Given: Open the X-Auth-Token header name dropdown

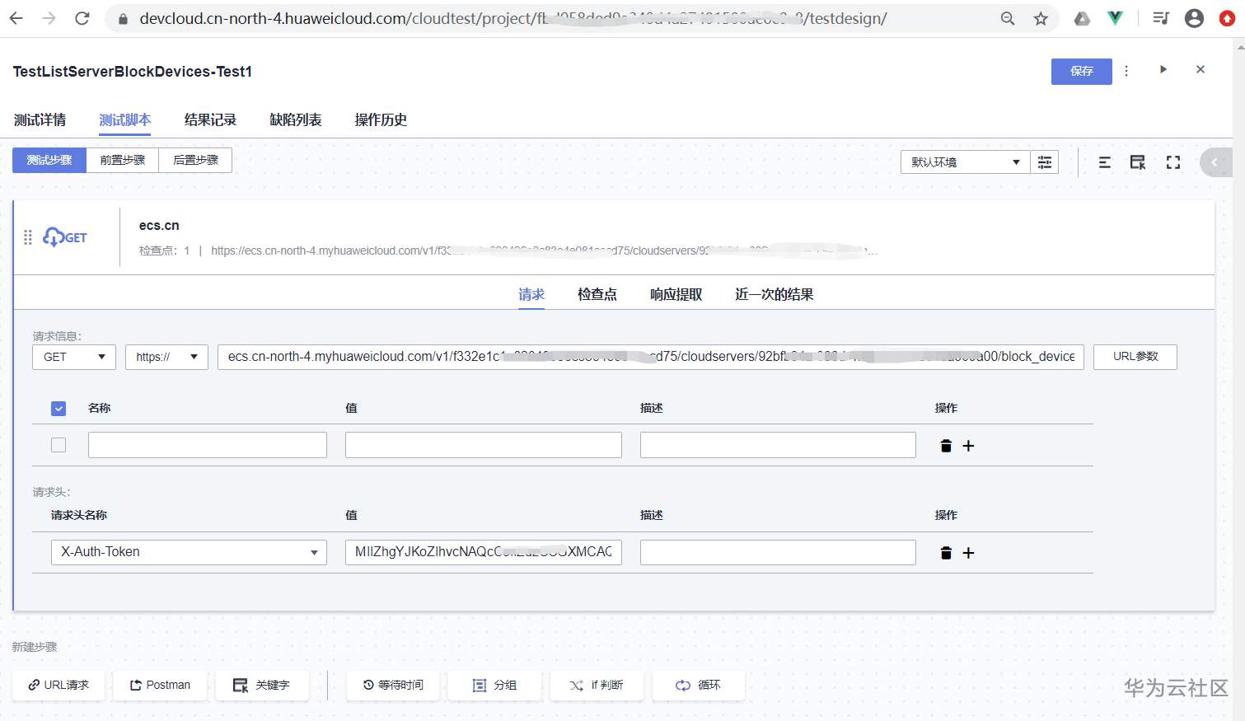Looking at the screenshot, I should pos(189,552).
